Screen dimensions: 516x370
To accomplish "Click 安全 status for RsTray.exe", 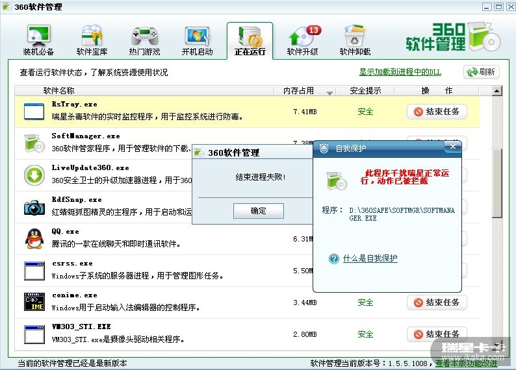I will 365,112.
